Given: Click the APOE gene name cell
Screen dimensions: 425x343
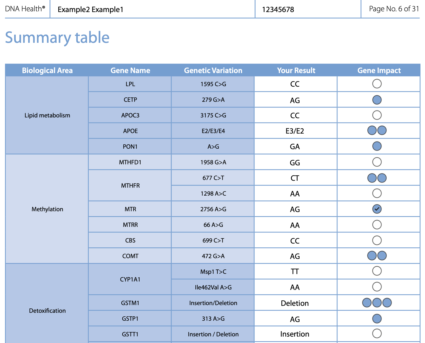Looking at the screenshot, I should tap(130, 131).
